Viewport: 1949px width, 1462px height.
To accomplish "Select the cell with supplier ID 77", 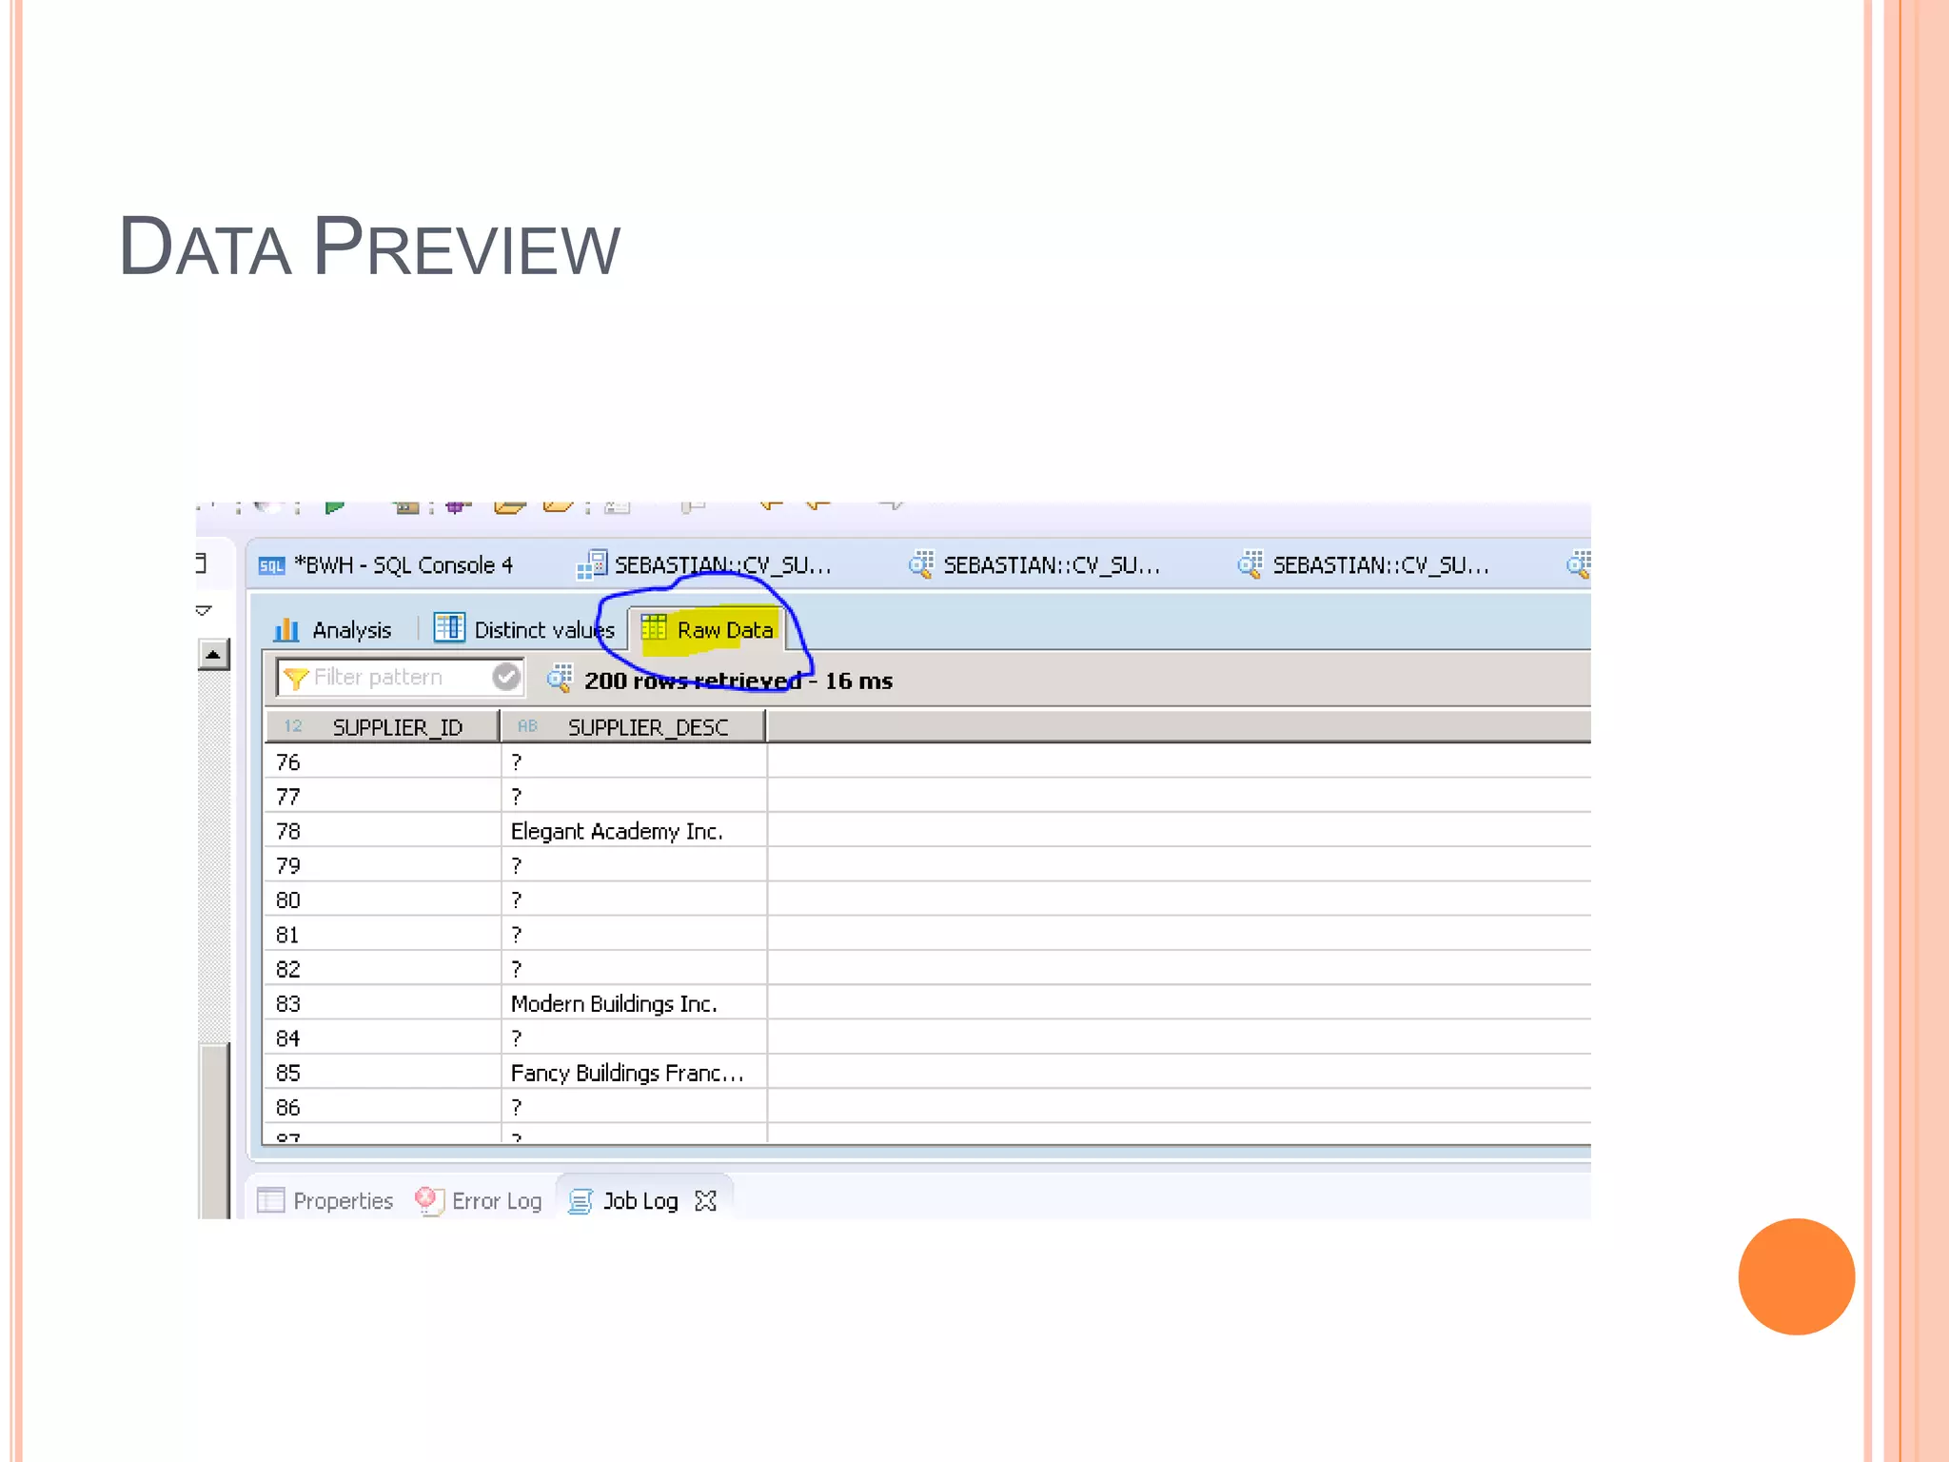I will 383,796.
